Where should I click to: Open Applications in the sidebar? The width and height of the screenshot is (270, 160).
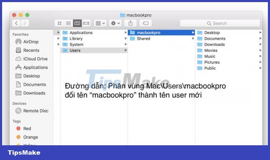tap(32, 67)
